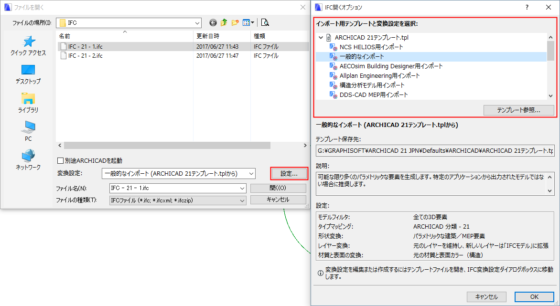Click the DDS-CAD MEP translator icon
Screen dimensions: 560x306
tap(333, 95)
